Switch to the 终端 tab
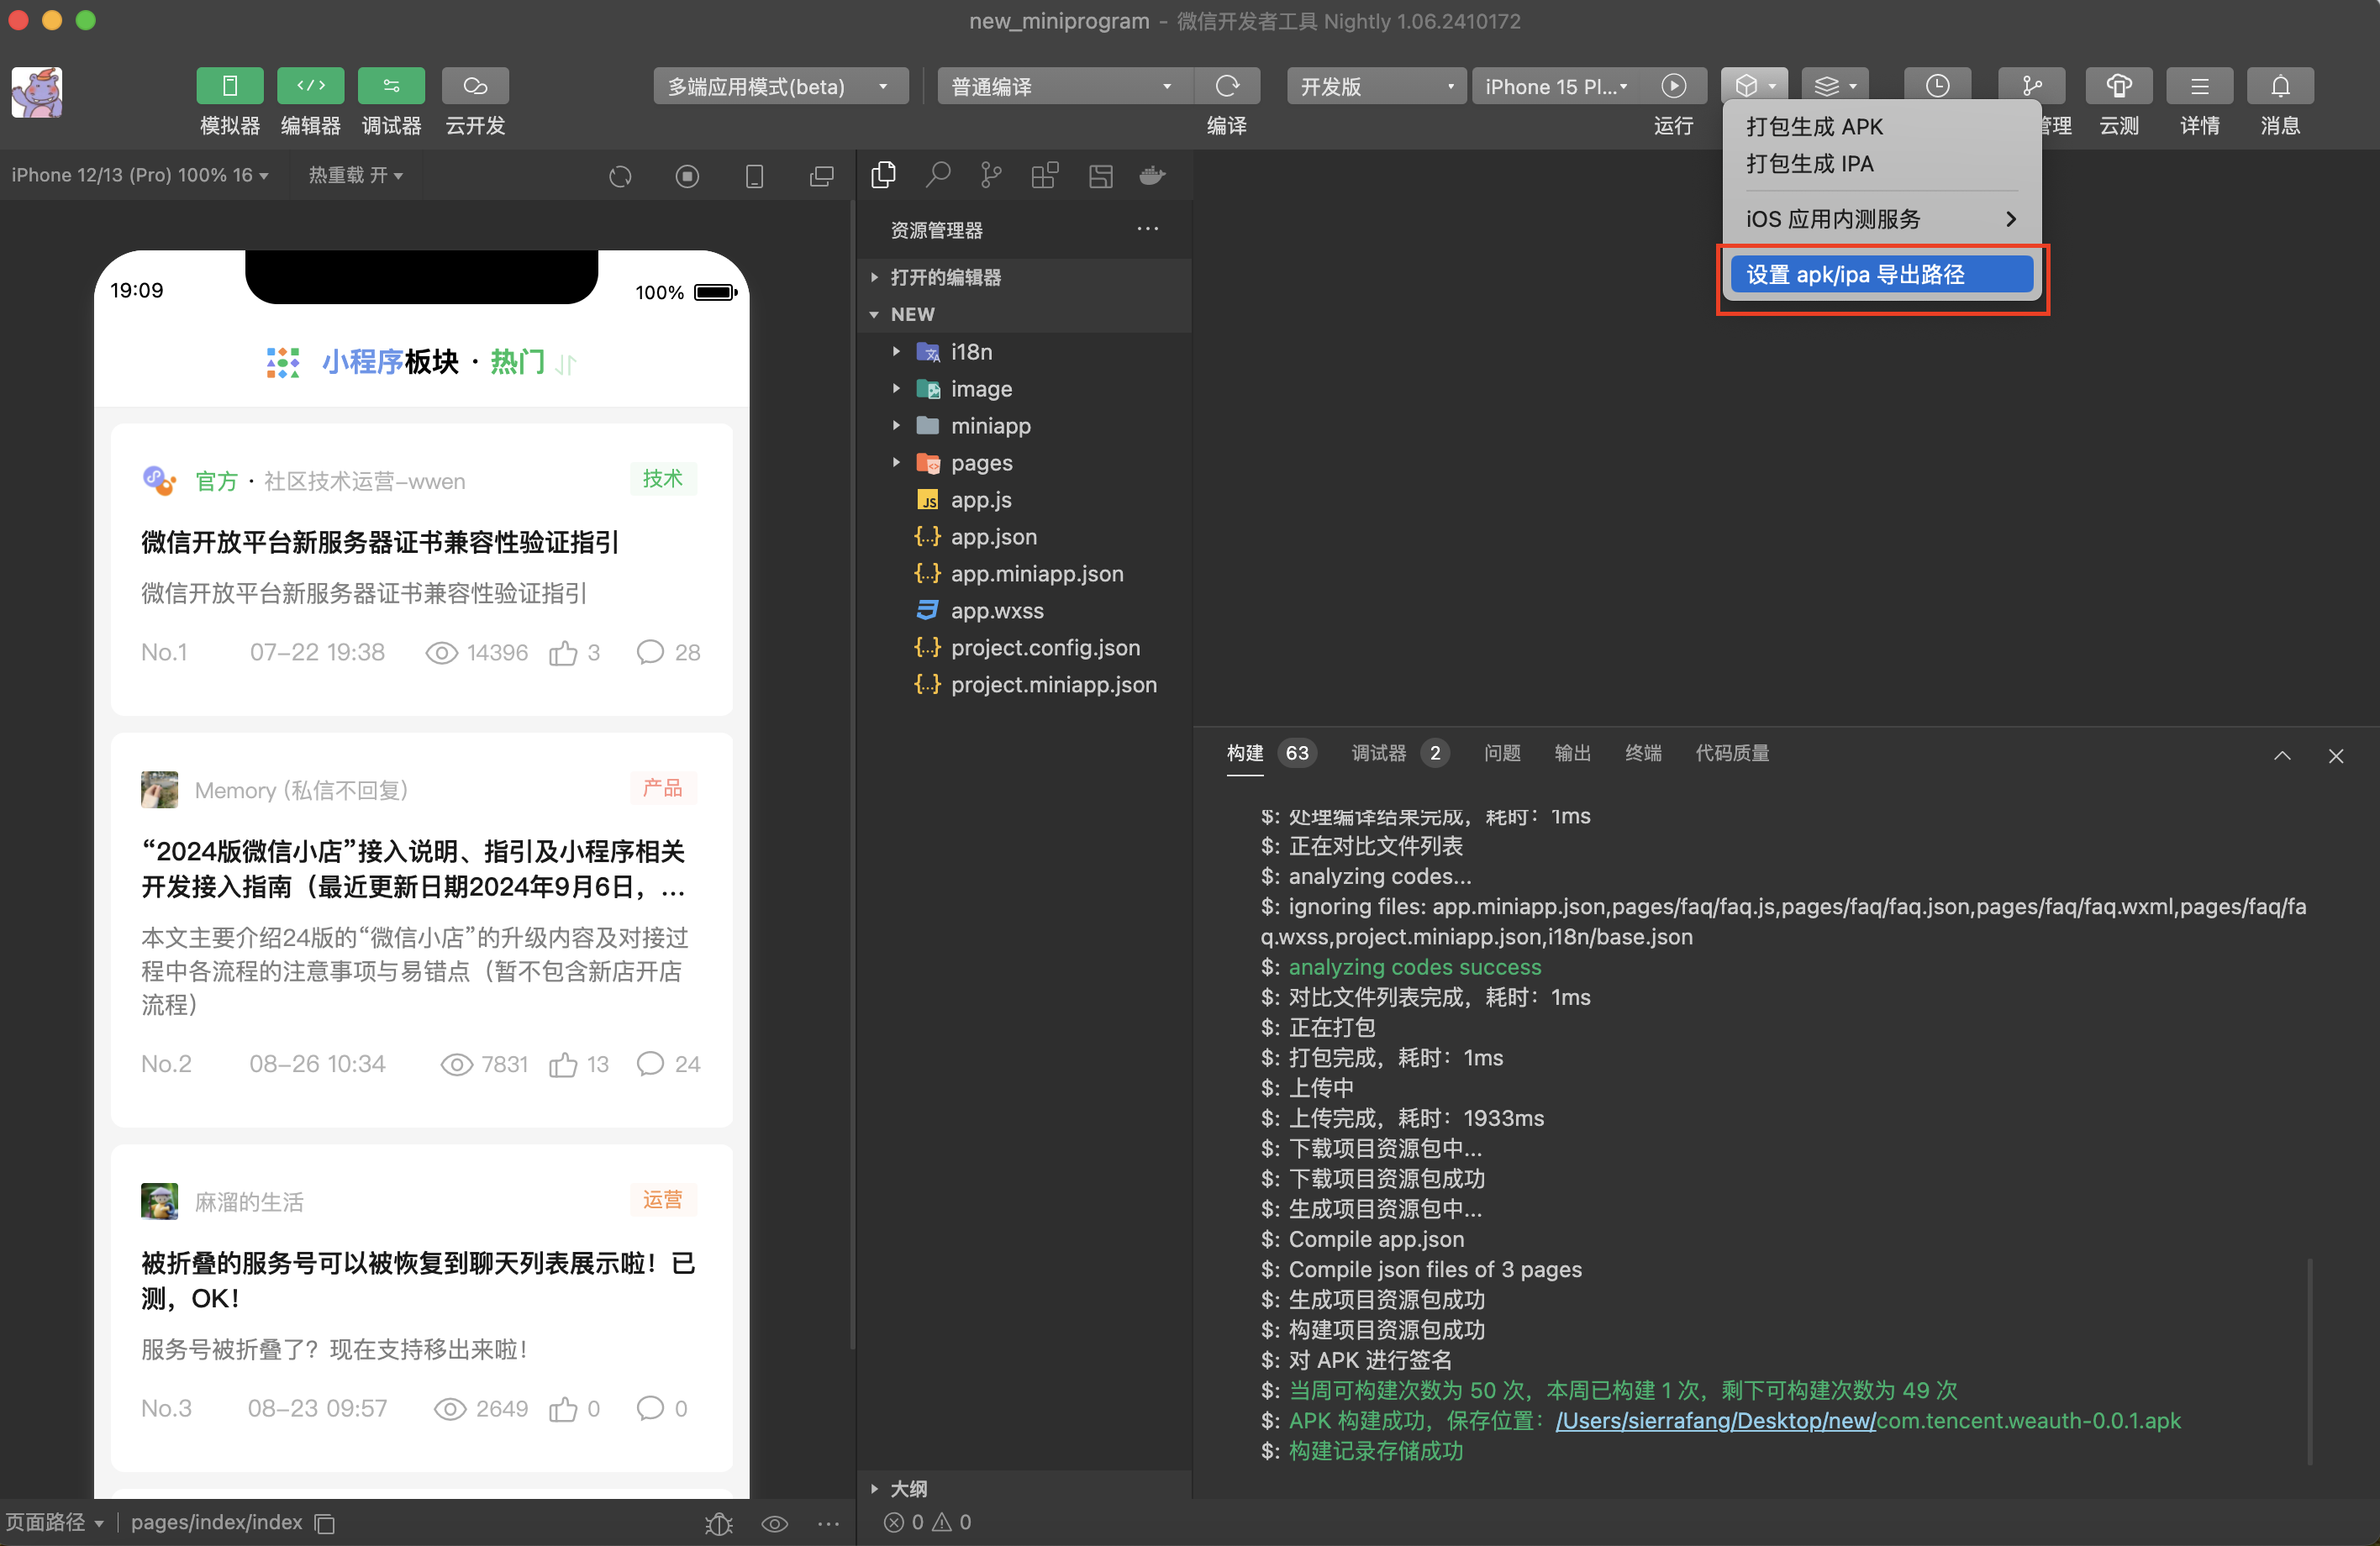 pyautogui.click(x=1643, y=753)
